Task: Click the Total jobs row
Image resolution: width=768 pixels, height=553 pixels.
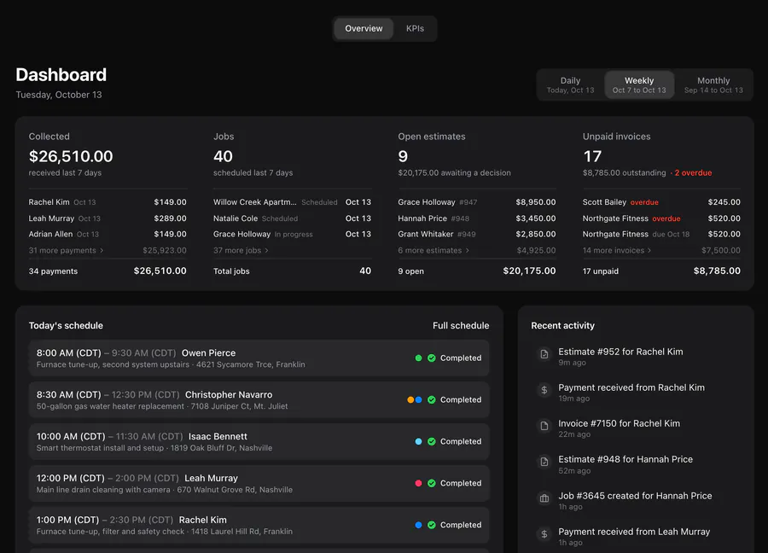Action: pos(292,271)
